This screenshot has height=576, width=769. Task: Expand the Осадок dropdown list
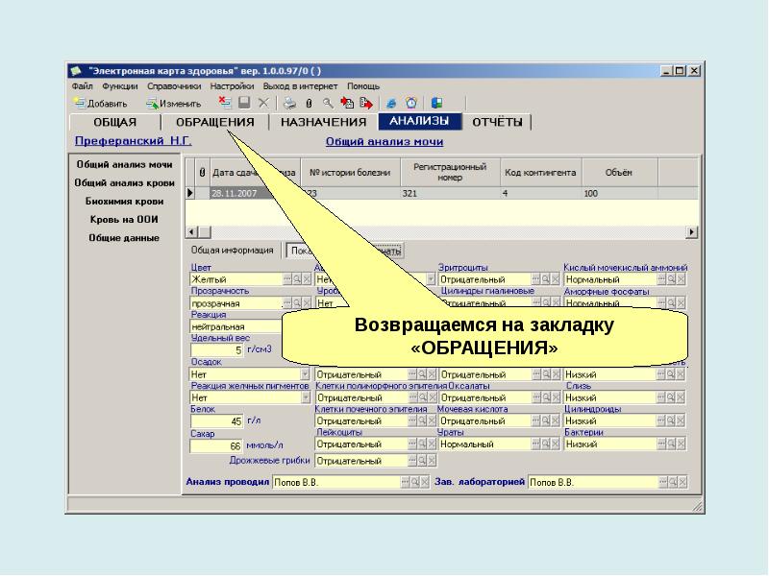pos(306,374)
